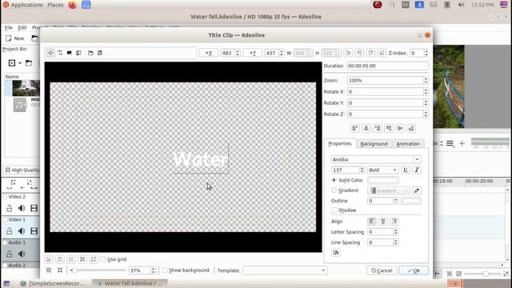This screenshot has width=512, height=288.
Task: Click the align-top-edge icon below Rotate Z
Action: [389, 128]
